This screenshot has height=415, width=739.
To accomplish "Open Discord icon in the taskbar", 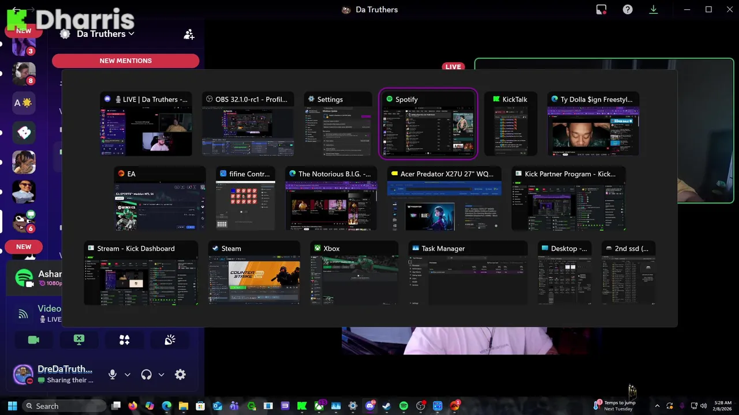I will coord(370,406).
